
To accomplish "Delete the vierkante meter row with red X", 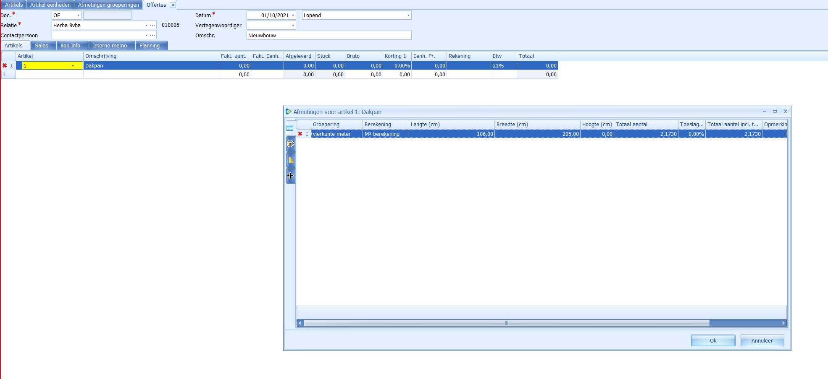I will (300, 134).
